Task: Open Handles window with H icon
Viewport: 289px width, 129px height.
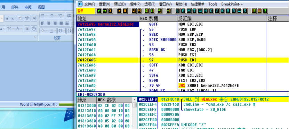Action: (206, 11)
